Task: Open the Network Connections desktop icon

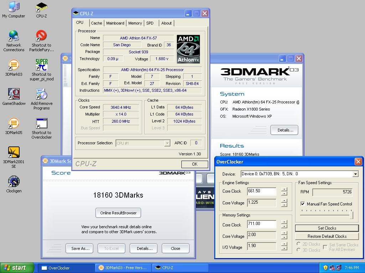Action: click(x=14, y=41)
